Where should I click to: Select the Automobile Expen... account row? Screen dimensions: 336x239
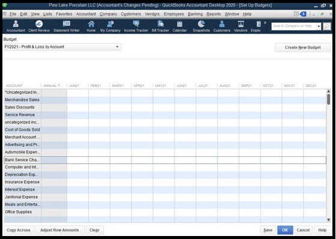click(x=165, y=153)
